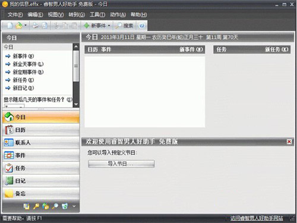Click the 您可以导入预定义节日: text
The width and height of the screenshot is (297, 223).
(112, 153)
